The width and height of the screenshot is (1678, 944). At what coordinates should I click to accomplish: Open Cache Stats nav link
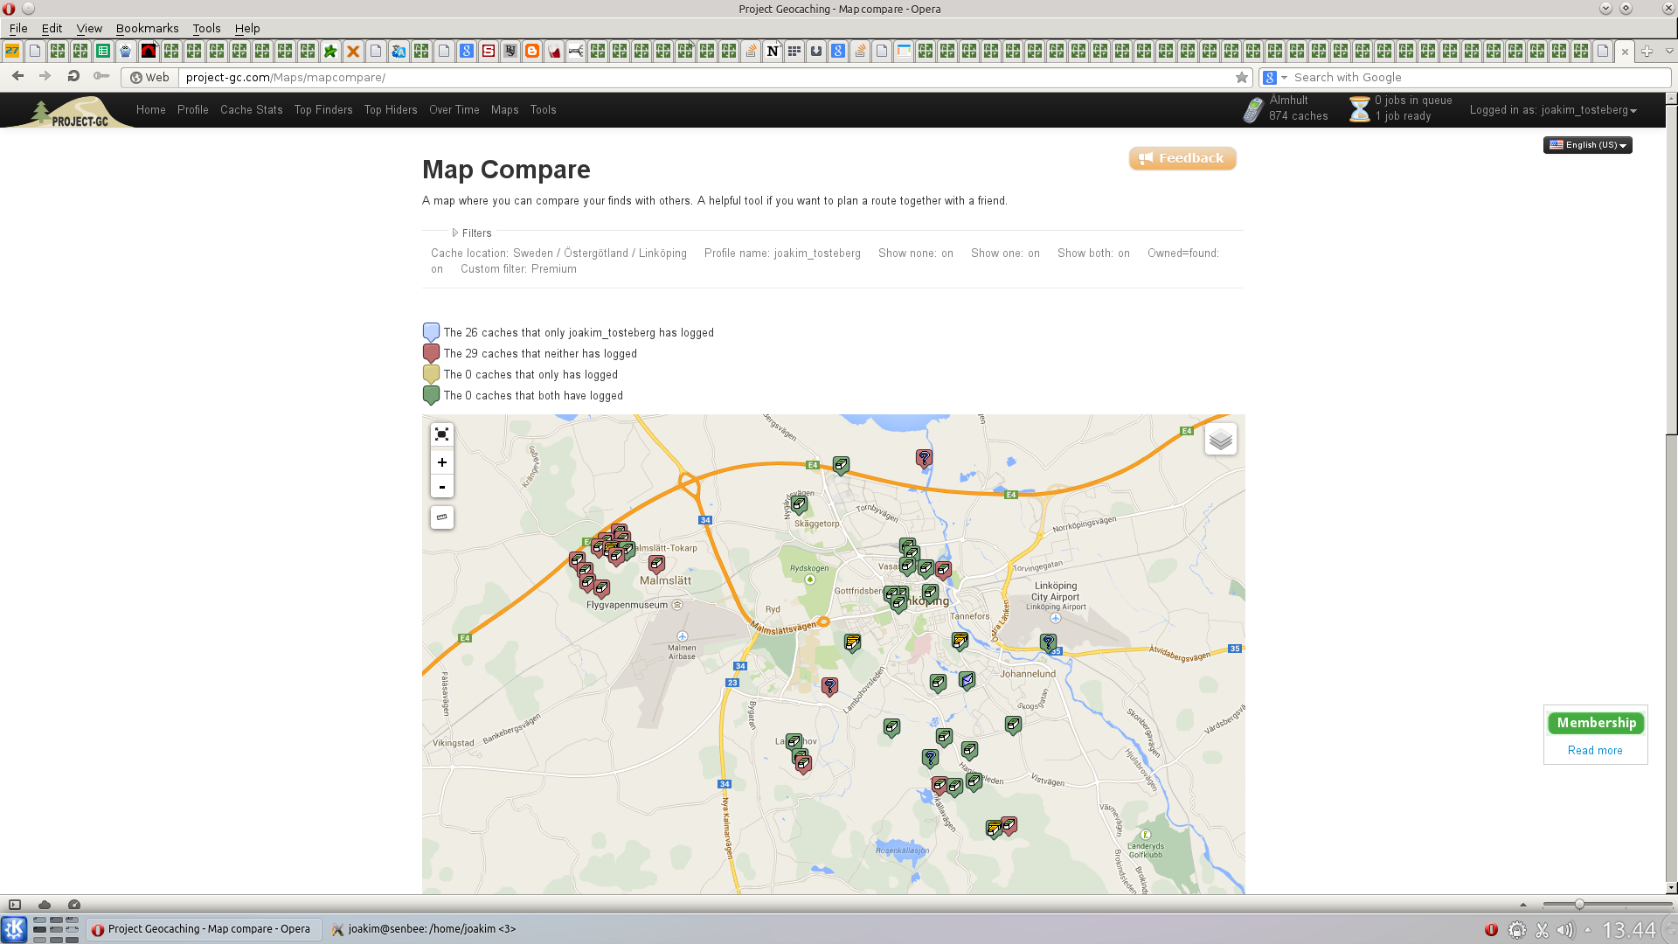tap(252, 110)
